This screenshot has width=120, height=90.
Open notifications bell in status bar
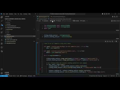click(x=117, y=76)
